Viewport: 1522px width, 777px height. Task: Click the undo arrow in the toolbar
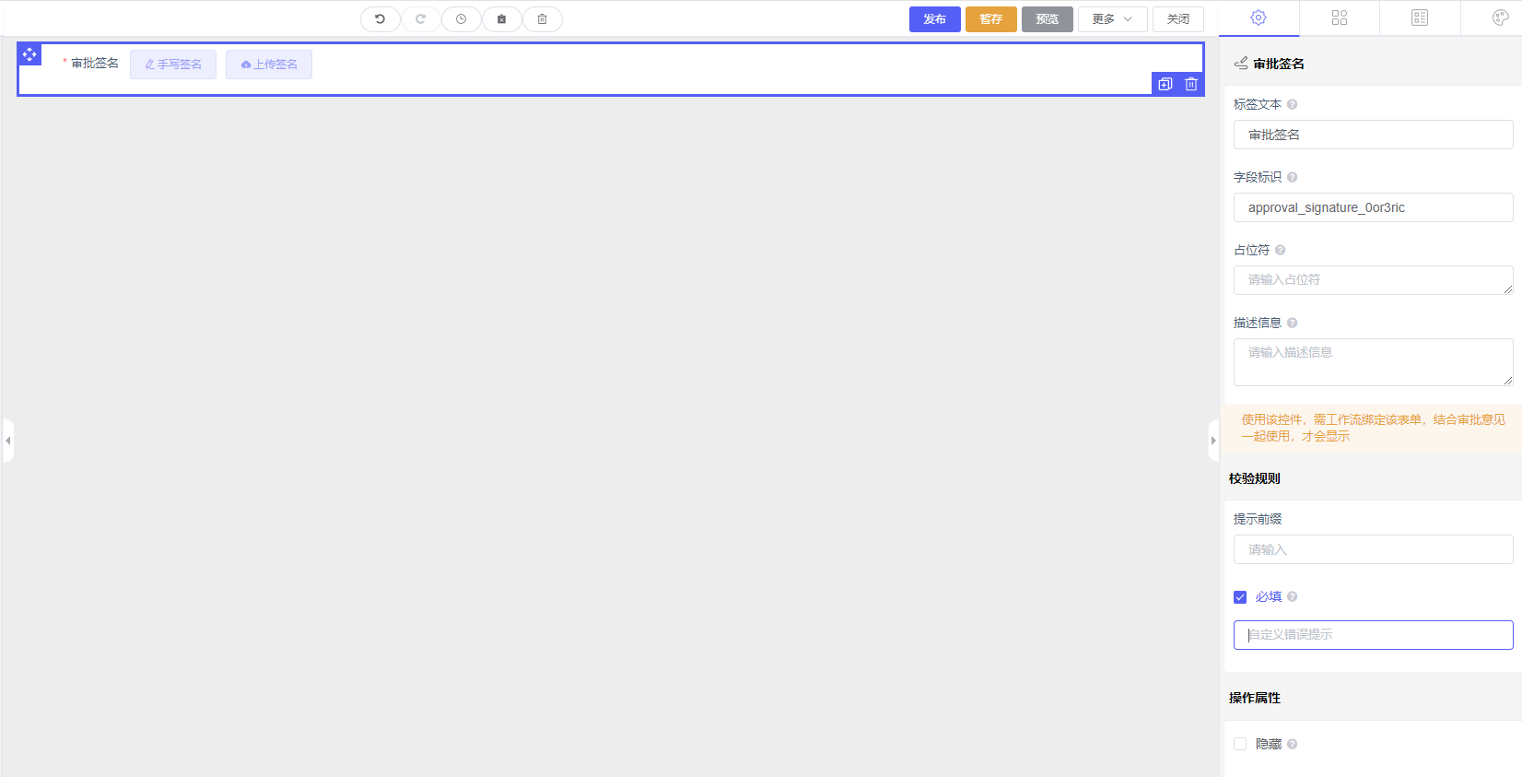pos(380,19)
